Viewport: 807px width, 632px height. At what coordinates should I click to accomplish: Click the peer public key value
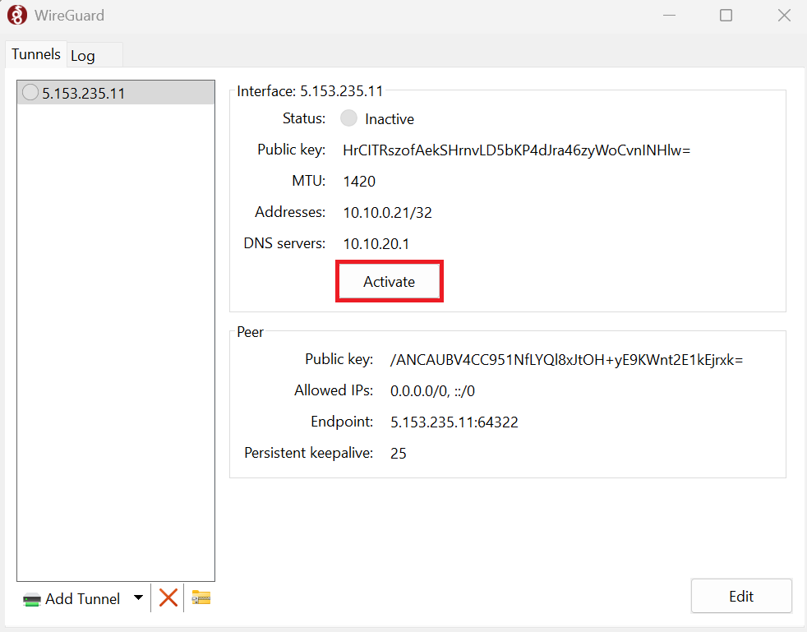[567, 359]
